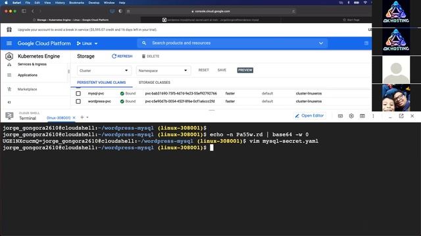Click the Applications sidebar icon
Screen dimensions: 421x236
[9, 75]
